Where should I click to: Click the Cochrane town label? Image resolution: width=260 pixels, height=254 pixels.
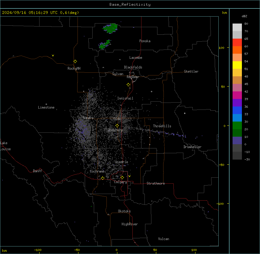(97, 171)
